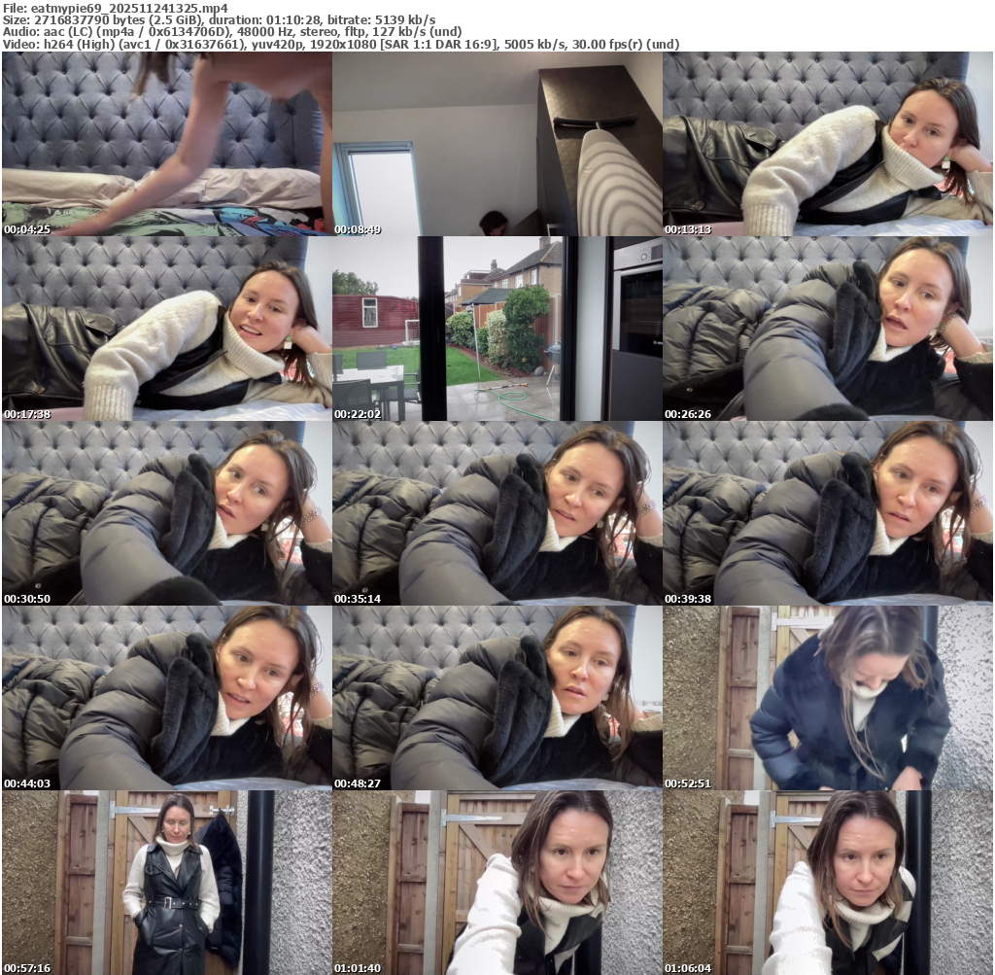The image size is (995, 975).
Task: Open the thumbnail stamped 00:26:26
Action: click(828, 329)
